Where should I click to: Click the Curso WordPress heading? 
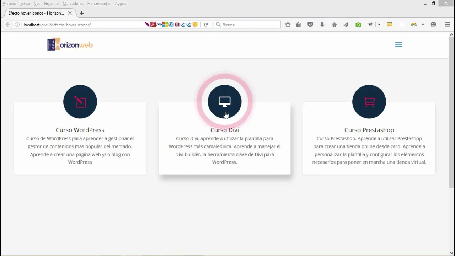coord(80,130)
